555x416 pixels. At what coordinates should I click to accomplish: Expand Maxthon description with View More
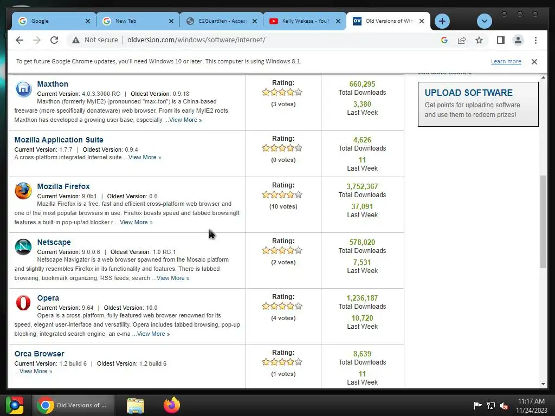click(185, 120)
